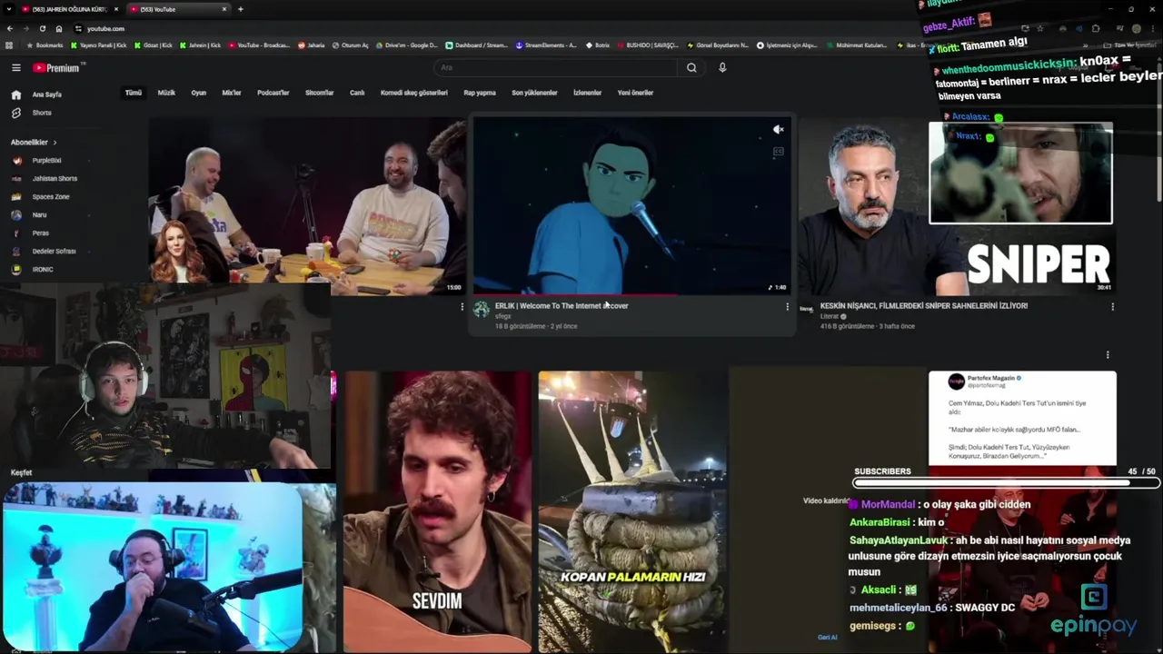
Task: Select the Oyun filter chip
Action: pyautogui.click(x=198, y=93)
